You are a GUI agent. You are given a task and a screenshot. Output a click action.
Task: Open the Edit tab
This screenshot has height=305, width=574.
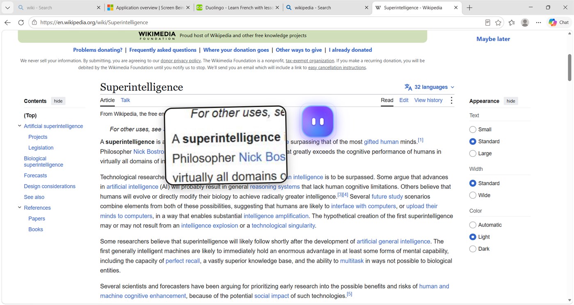(404, 100)
